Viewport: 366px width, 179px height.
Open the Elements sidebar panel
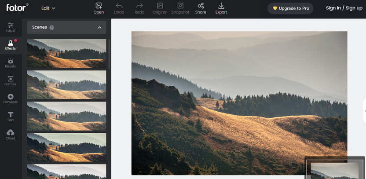pyautogui.click(x=11, y=99)
